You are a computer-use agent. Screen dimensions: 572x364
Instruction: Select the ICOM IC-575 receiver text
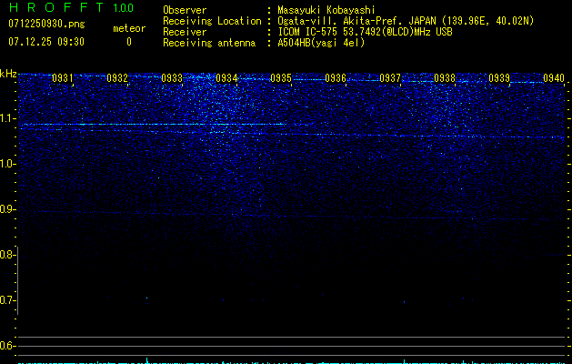(x=365, y=32)
